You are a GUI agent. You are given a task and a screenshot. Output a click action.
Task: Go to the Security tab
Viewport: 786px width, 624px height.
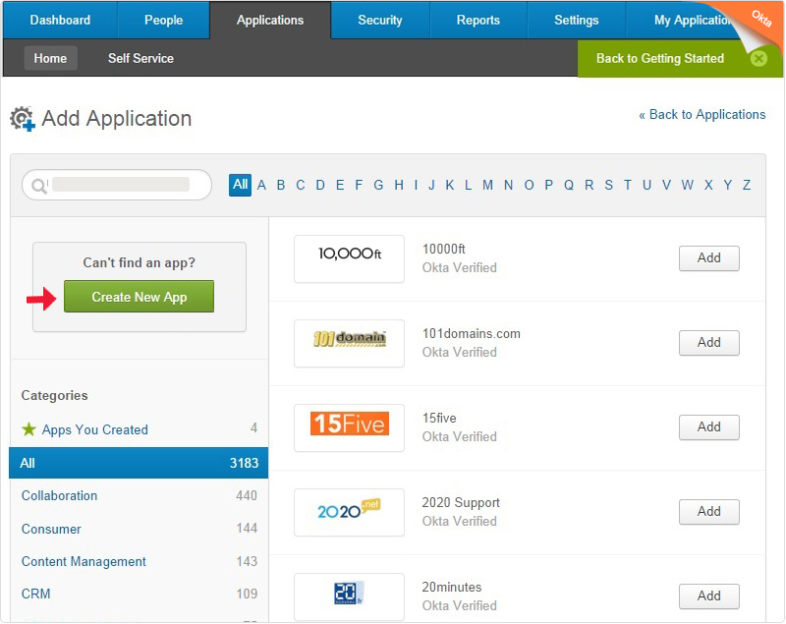(380, 20)
